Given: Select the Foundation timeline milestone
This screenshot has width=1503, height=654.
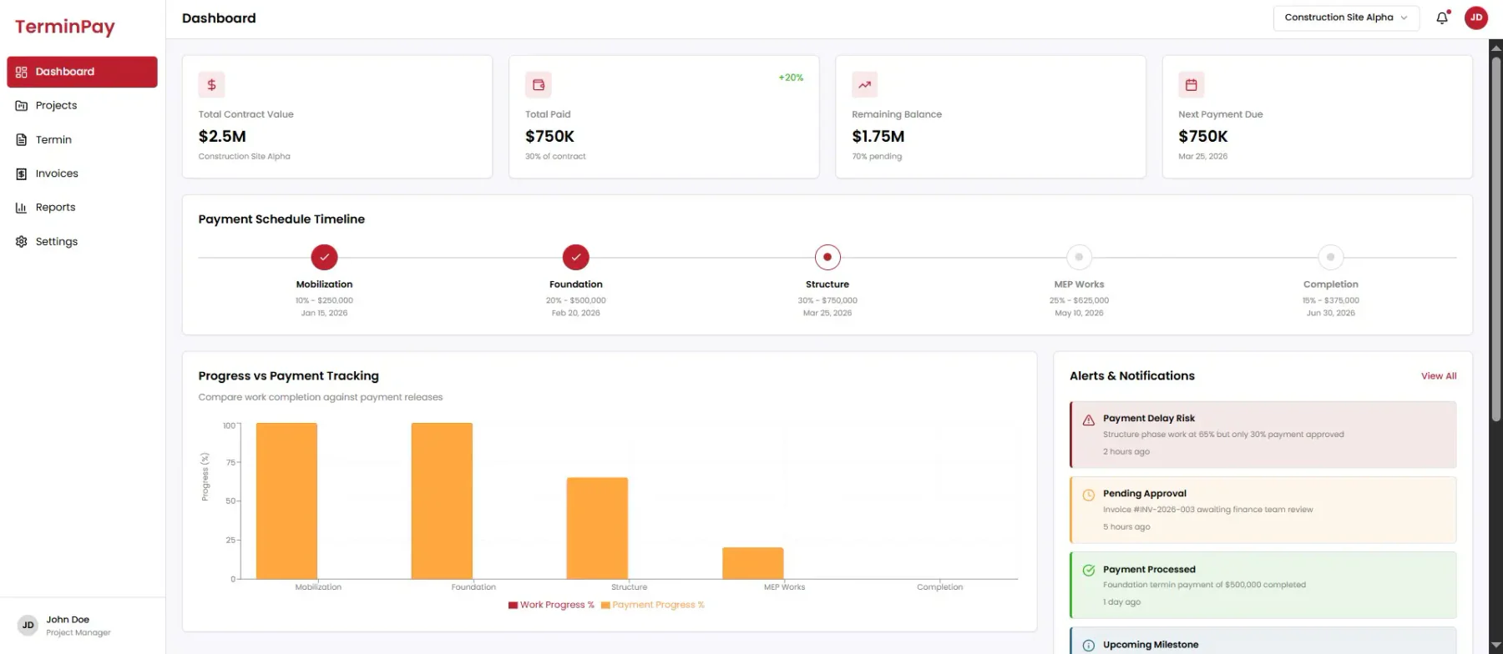Looking at the screenshot, I should click(576, 257).
